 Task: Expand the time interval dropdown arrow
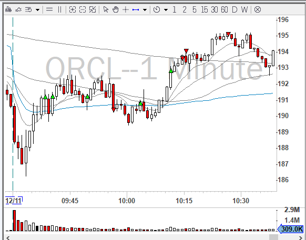coord(166,9)
